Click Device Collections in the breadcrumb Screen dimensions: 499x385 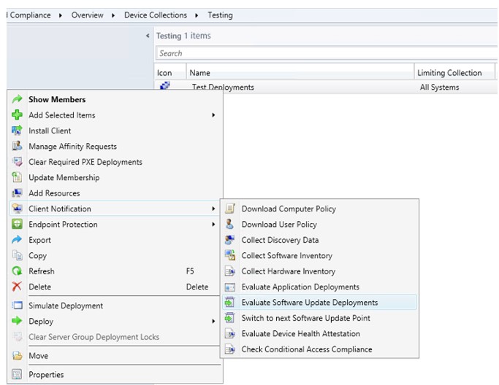154,15
